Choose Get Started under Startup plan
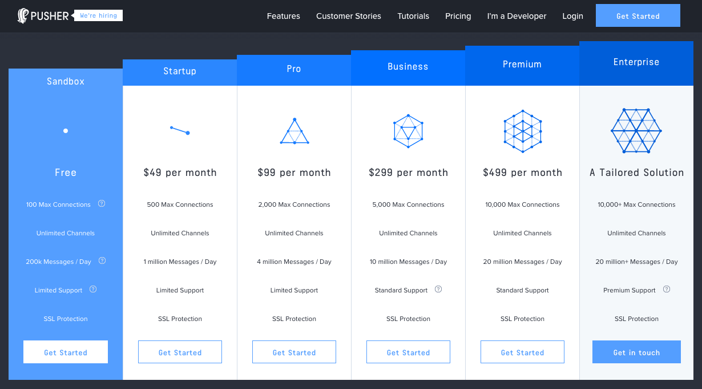The height and width of the screenshot is (389, 702). 180,352
